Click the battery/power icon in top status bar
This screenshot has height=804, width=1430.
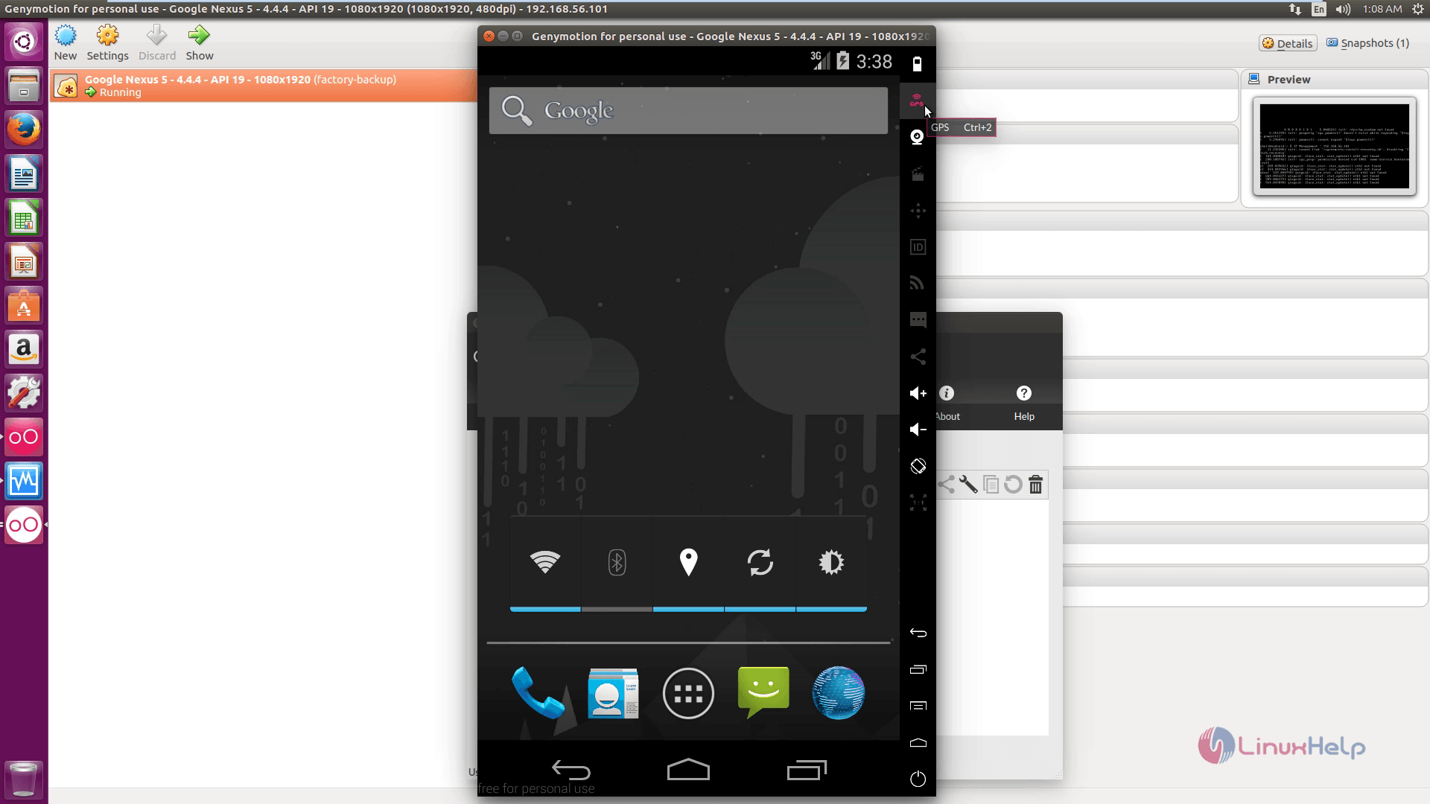pos(841,62)
